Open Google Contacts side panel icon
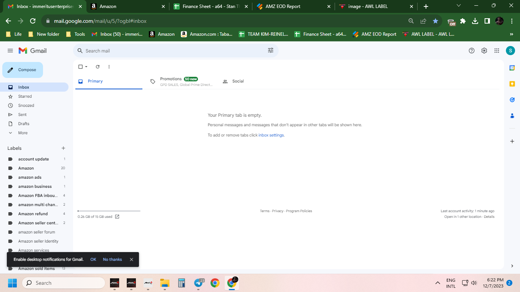Viewport: 520px width, 292px height. click(512, 116)
